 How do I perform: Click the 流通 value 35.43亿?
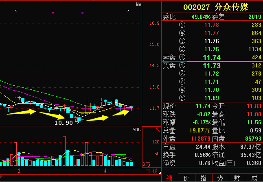[x=251, y=155]
